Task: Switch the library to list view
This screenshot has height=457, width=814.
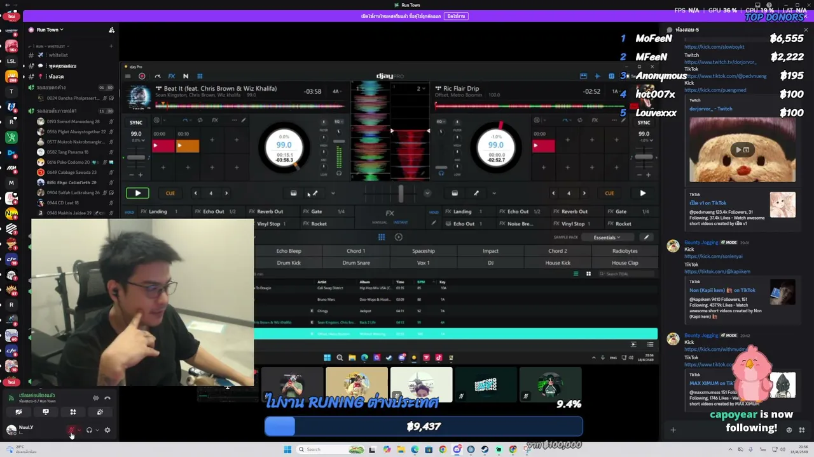Action: (576, 274)
